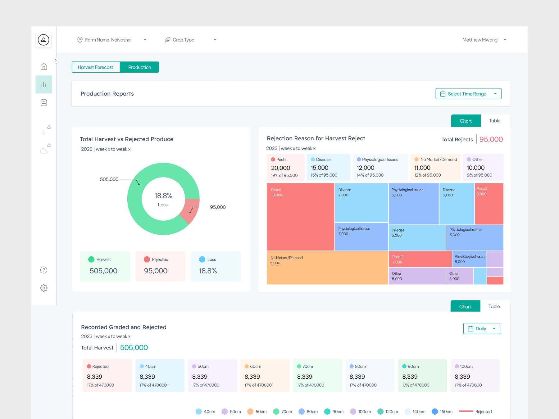Open the Home page from sidebar

pyautogui.click(x=44, y=66)
